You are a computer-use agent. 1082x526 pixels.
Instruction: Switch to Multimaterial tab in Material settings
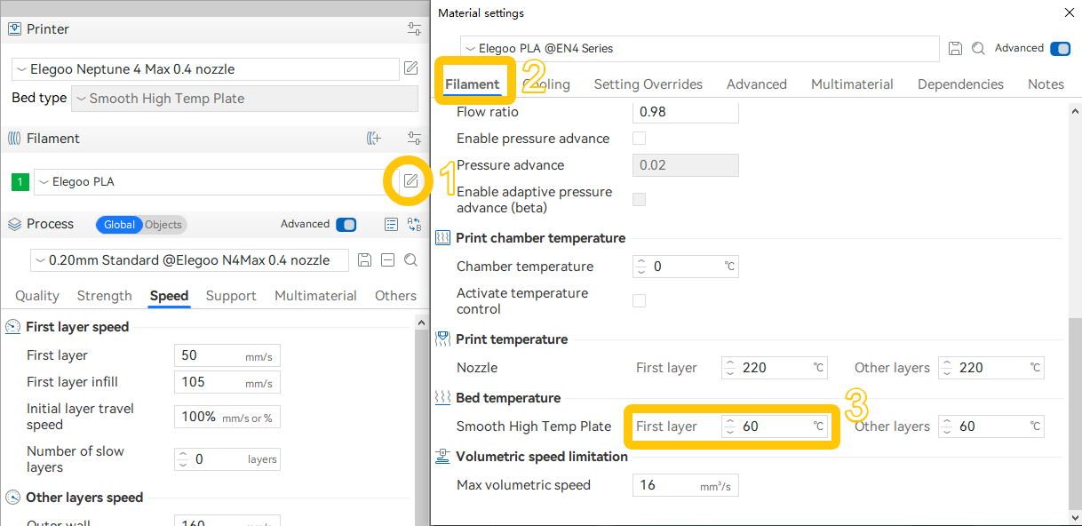[852, 84]
